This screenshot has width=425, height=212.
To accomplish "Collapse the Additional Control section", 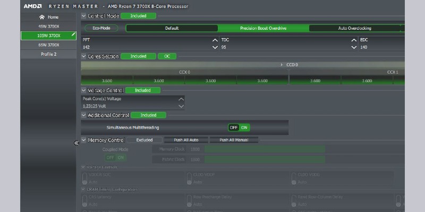I will click(84, 115).
